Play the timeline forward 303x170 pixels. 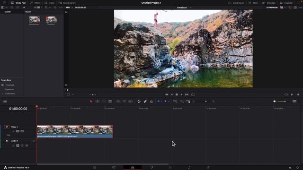pyautogui.click(x=181, y=94)
